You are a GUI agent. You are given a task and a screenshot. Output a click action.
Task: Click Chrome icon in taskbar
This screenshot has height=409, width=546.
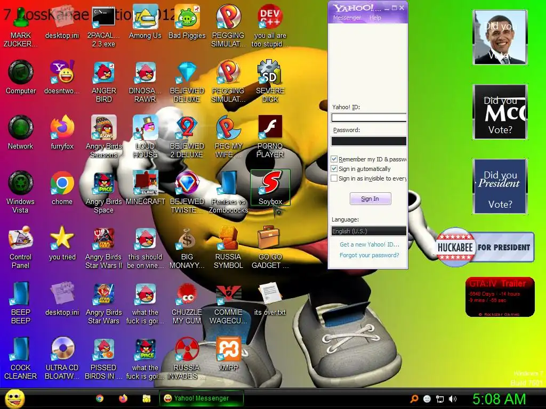tap(100, 398)
